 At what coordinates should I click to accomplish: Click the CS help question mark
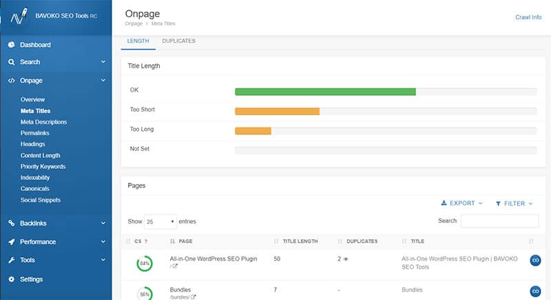(x=146, y=241)
